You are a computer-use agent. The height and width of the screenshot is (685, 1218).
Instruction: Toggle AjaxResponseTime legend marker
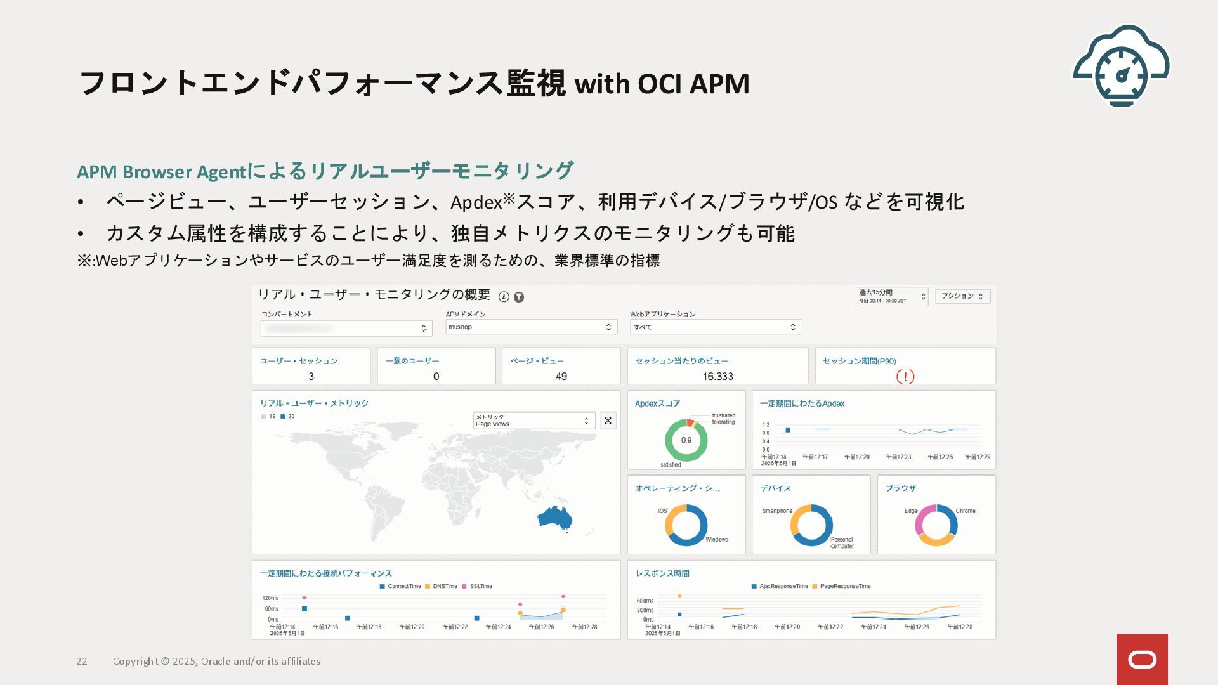754,587
